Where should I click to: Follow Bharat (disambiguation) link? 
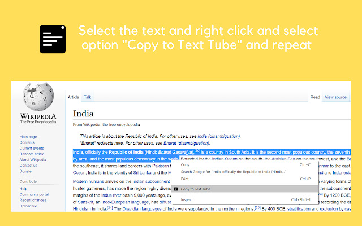(x=186, y=143)
